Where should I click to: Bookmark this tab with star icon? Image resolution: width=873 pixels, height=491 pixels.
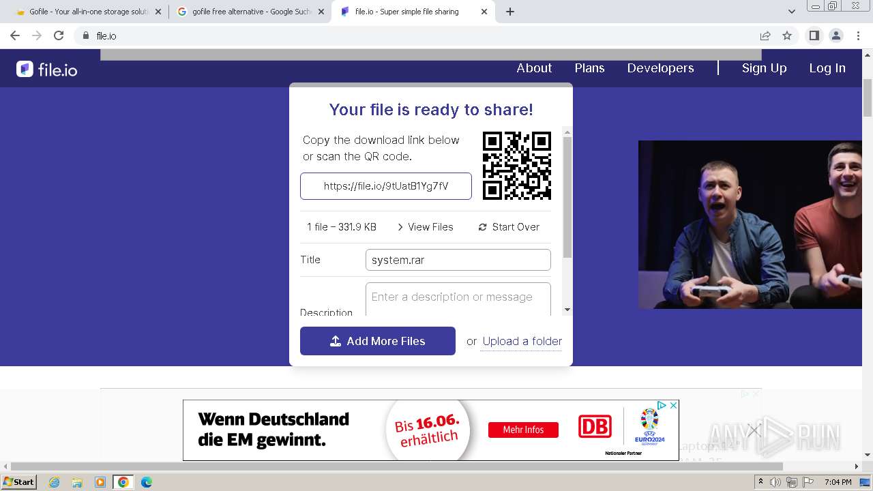point(787,35)
